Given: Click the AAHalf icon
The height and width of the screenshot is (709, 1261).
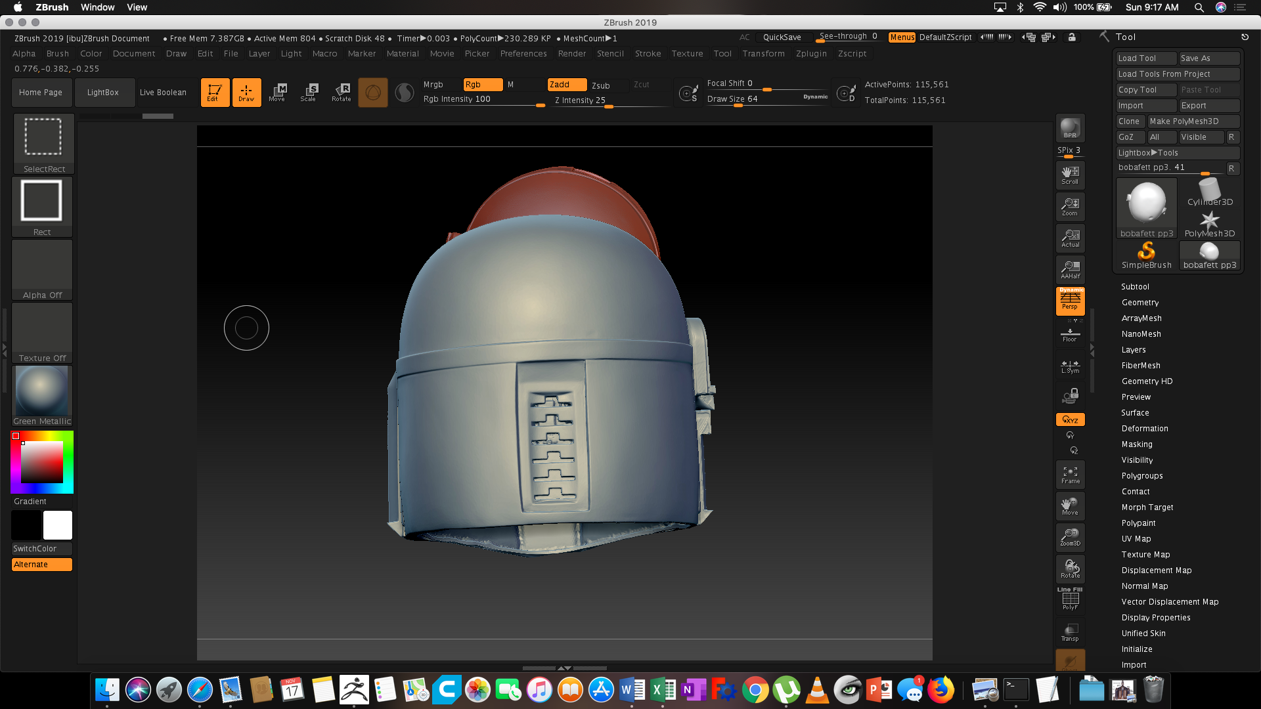Looking at the screenshot, I should click(x=1070, y=270).
